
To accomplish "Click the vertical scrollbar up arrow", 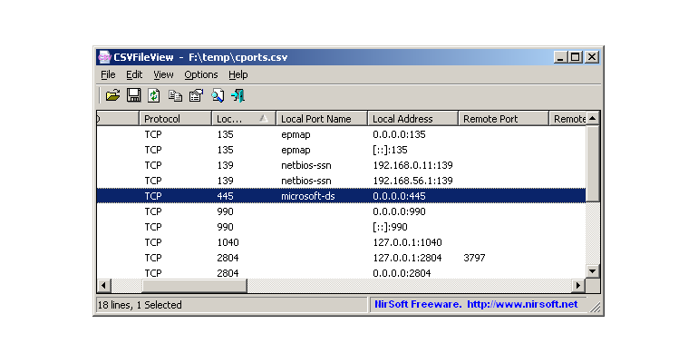I will (x=593, y=119).
